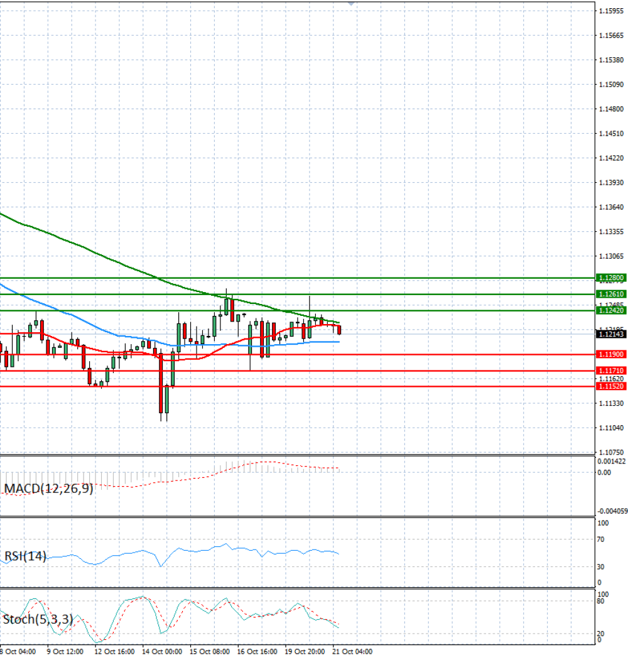Screen dimensions: 628x660
Task: Click the 14 Oct 00:00 time label
Action: 162,652
